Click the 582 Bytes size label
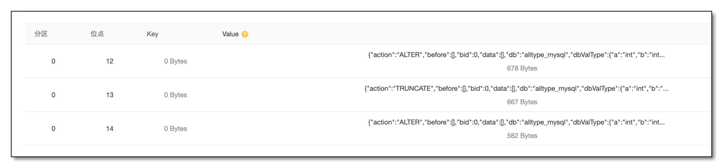Screen dimensions: 723x168 pyautogui.click(x=522, y=136)
